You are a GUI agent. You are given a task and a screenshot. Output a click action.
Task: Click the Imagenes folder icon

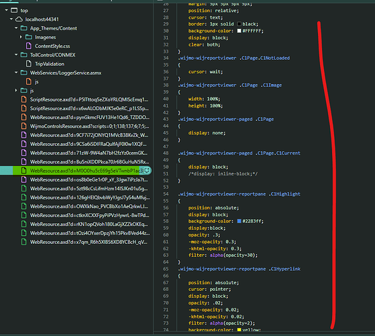coord(29,37)
